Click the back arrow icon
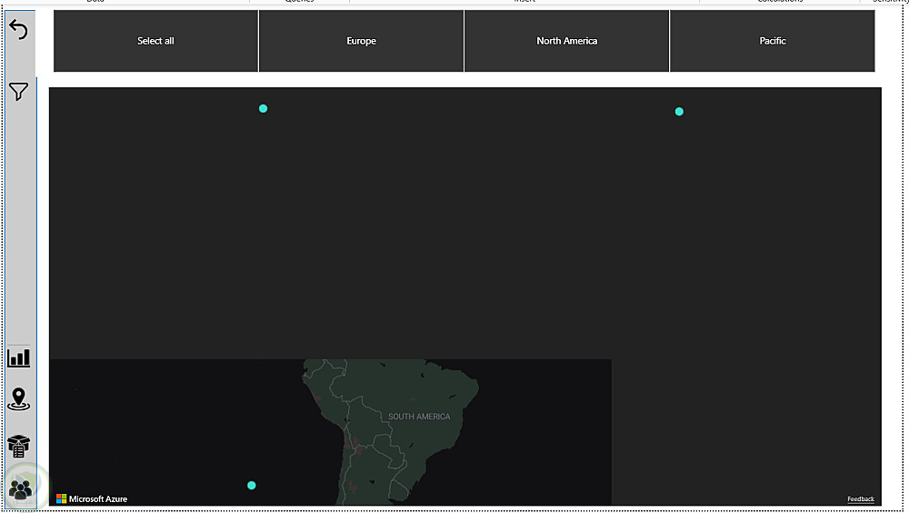 [x=18, y=30]
